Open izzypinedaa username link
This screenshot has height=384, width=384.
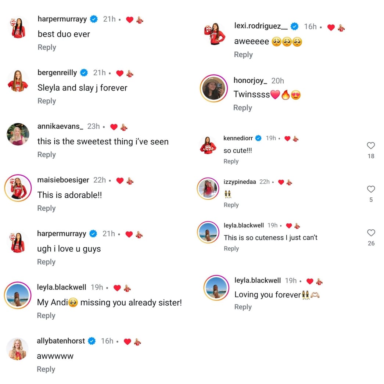[x=240, y=182]
